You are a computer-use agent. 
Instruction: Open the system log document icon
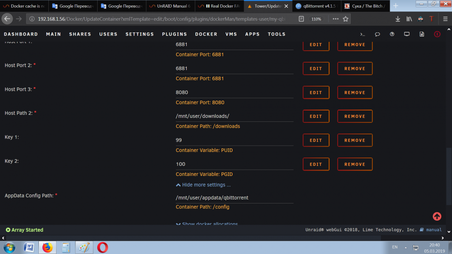[422, 34]
